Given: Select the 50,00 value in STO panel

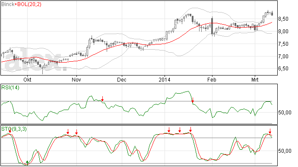Looking at the screenshot, I should pyautogui.click(x=285, y=151).
